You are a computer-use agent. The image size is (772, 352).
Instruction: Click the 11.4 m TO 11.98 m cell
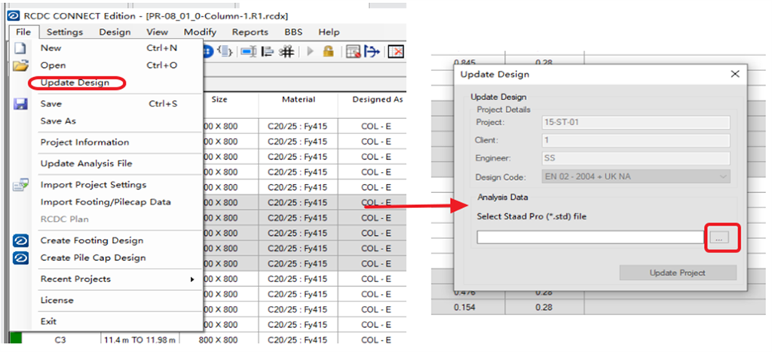tap(139, 340)
